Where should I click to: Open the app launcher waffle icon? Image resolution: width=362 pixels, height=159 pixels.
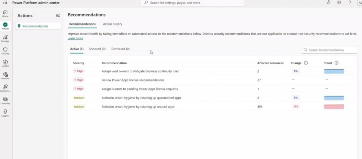[5, 3]
